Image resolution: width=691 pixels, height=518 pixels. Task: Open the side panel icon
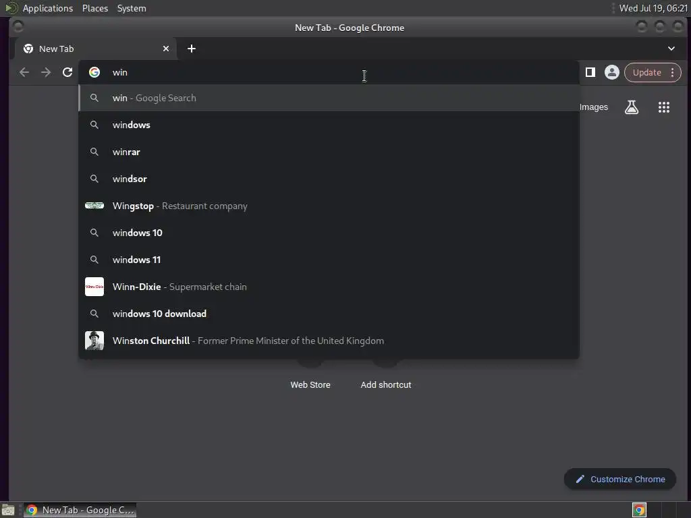[590, 72]
